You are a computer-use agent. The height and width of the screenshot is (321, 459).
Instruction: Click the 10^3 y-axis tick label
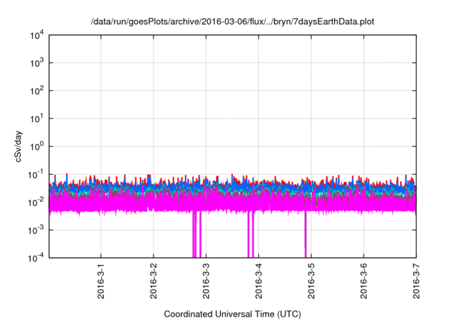coord(37,62)
